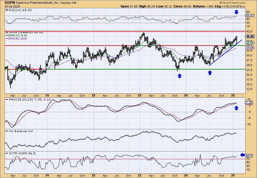The image size is (257, 178).
Task: Click the 40.00 last-price tag on axis
Action: click(x=250, y=36)
